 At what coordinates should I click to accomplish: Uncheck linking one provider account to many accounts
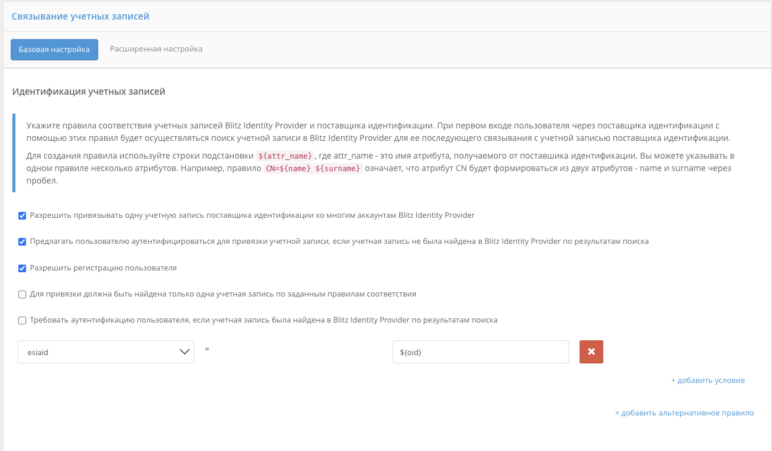pyautogui.click(x=22, y=215)
